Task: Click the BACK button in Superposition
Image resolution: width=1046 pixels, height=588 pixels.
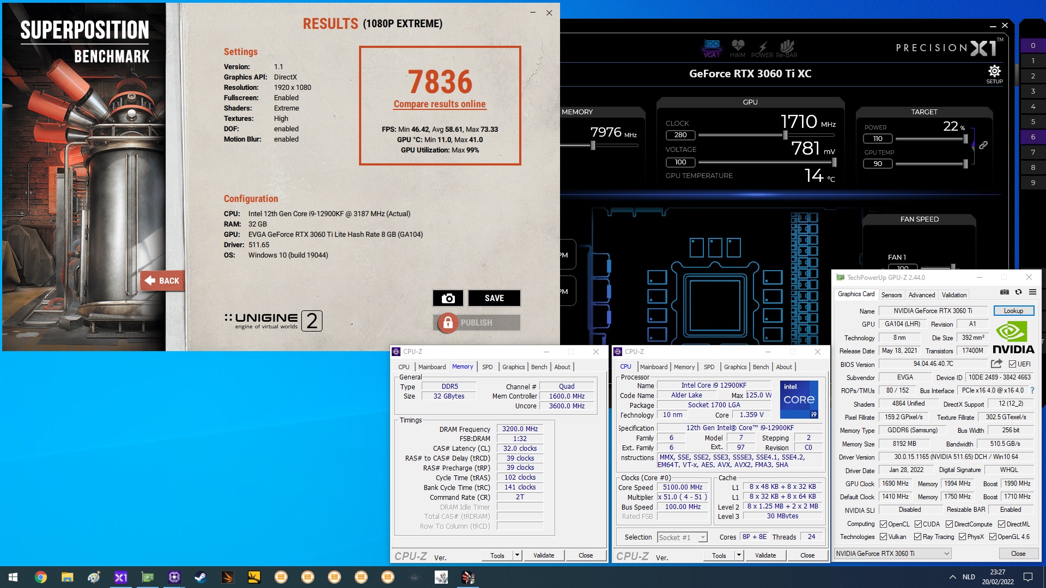Action: [x=162, y=281]
